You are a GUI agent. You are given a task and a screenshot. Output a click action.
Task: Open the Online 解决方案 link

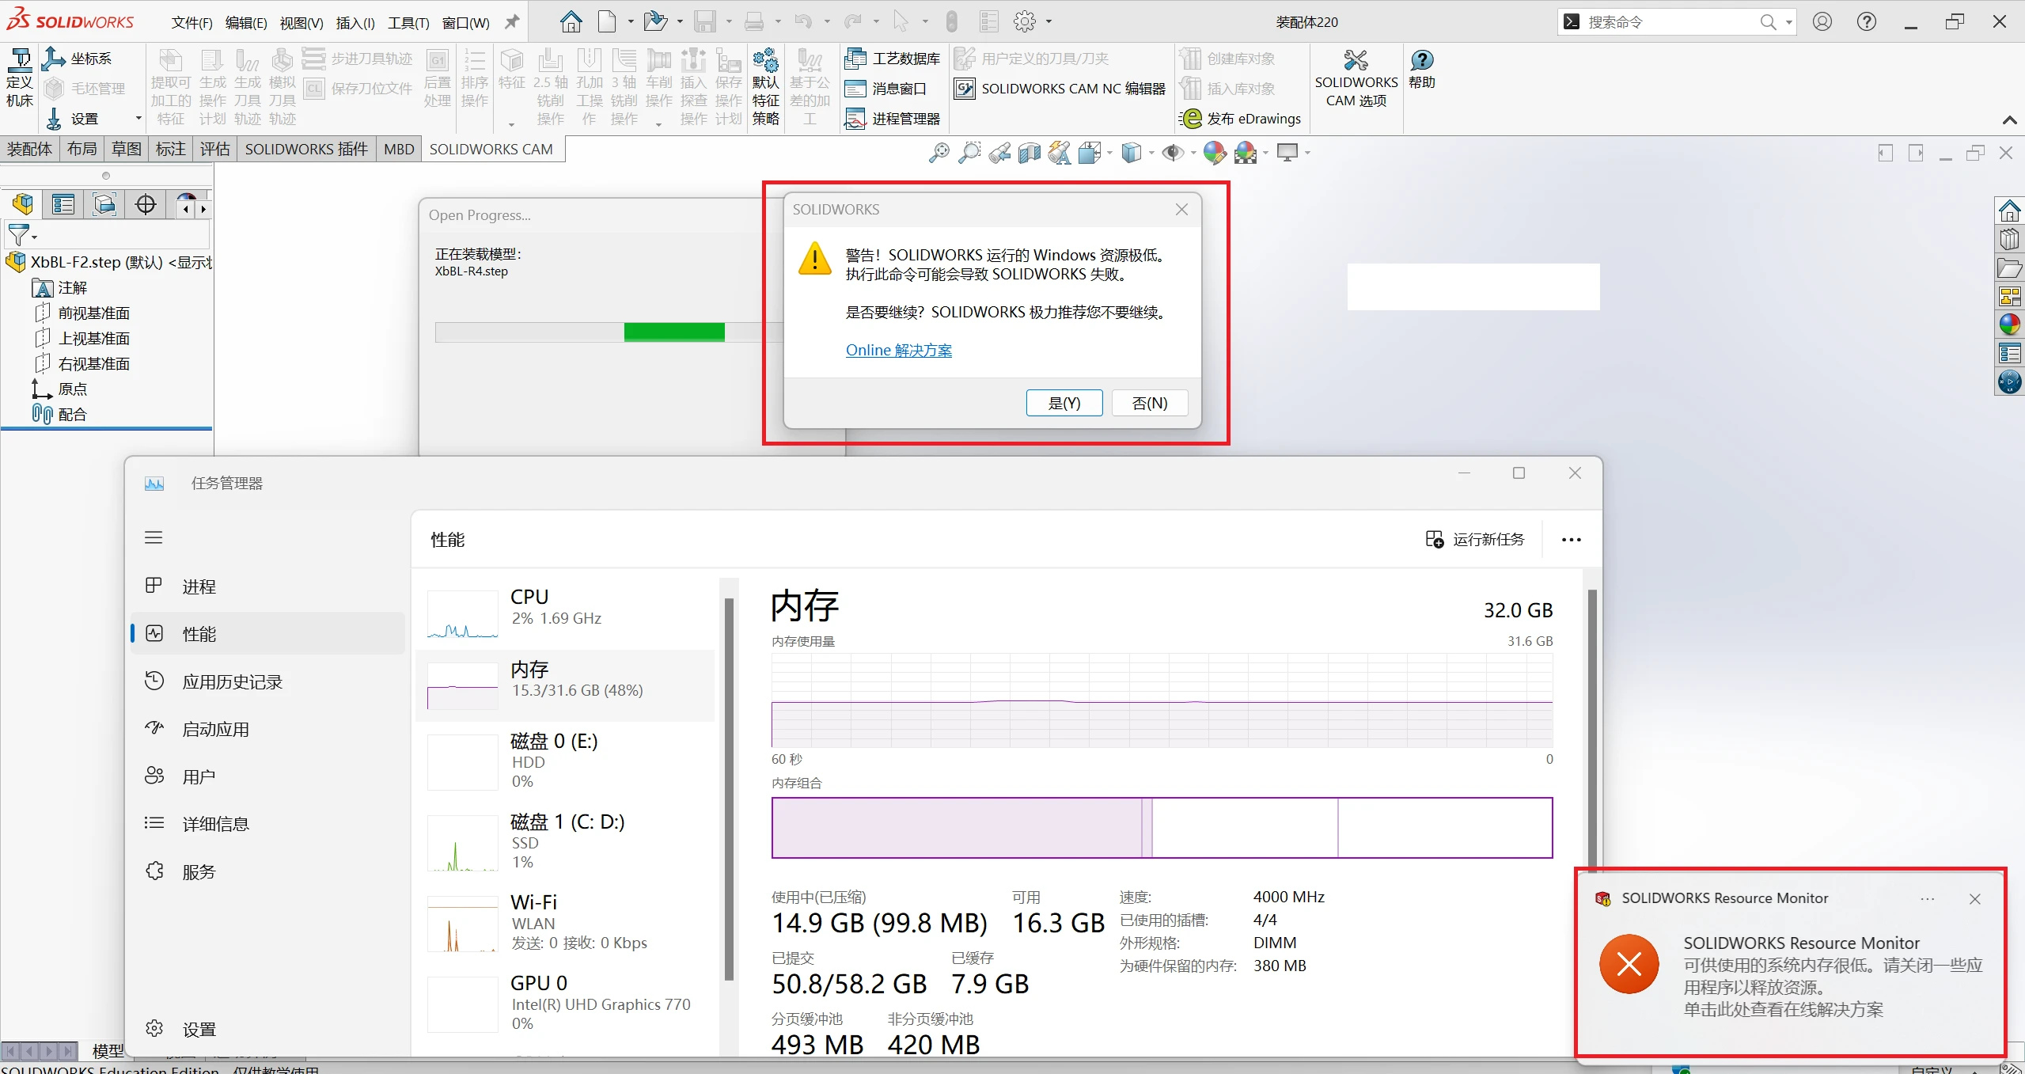point(898,350)
